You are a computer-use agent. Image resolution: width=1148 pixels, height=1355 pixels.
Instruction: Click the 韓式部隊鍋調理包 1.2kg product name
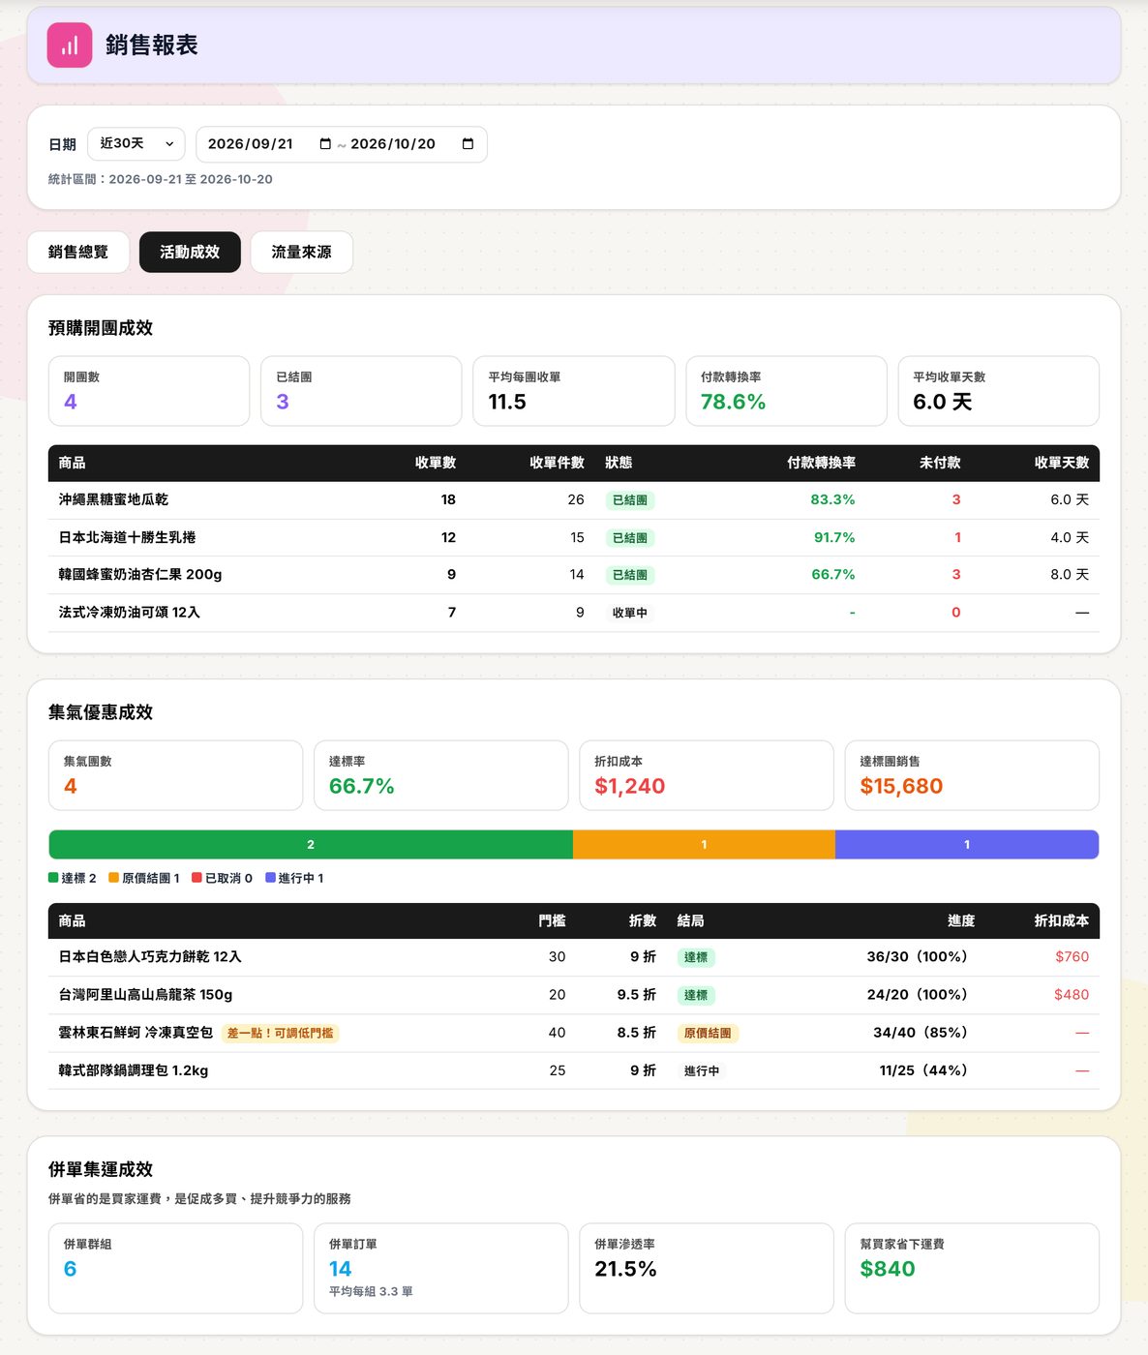tap(134, 1070)
